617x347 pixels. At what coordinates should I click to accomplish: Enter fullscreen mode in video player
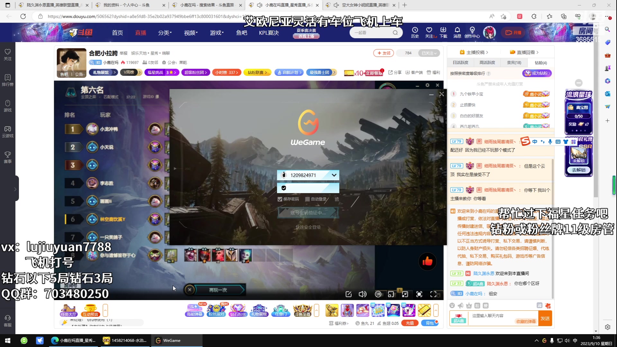click(x=433, y=294)
